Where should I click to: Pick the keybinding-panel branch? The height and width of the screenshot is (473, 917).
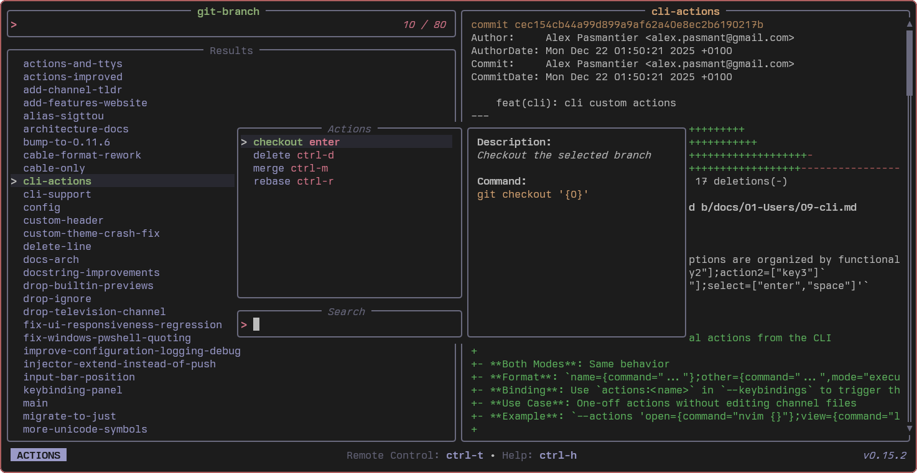(x=73, y=390)
